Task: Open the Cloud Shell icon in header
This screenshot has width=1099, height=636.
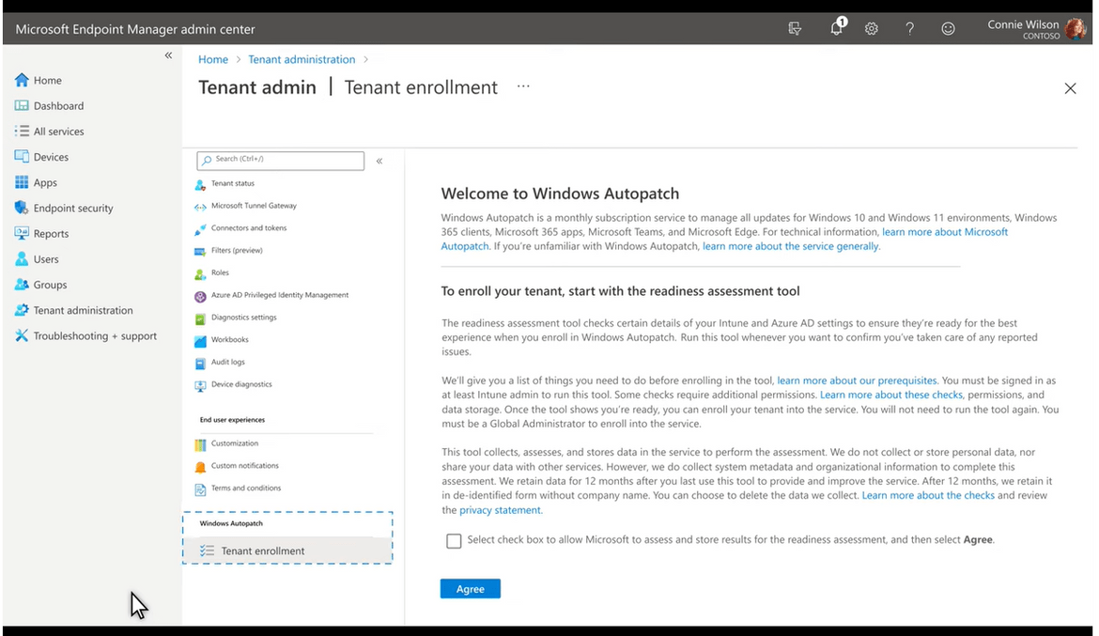Action: coord(794,29)
